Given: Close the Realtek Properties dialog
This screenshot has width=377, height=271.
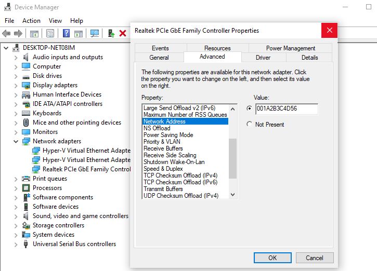Looking at the screenshot, I should coord(329,30).
